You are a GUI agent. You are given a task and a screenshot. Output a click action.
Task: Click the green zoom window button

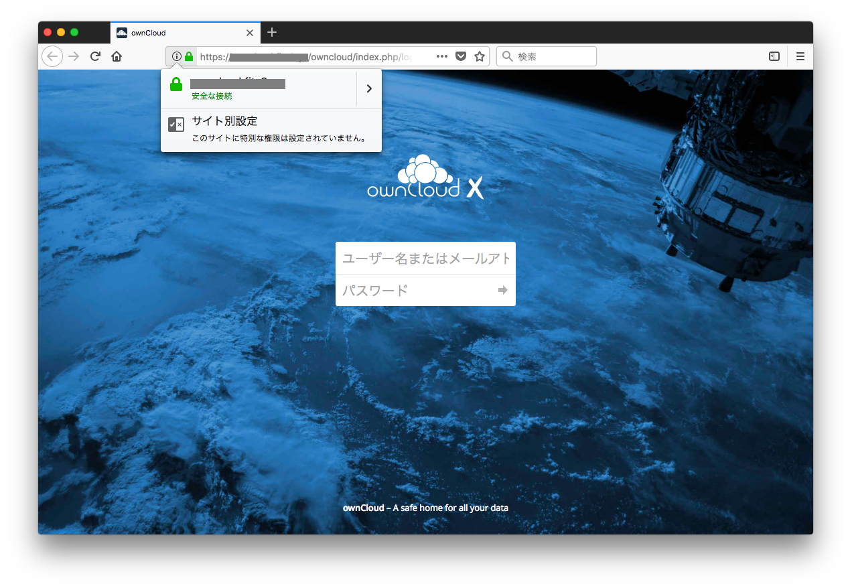[x=74, y=32]
